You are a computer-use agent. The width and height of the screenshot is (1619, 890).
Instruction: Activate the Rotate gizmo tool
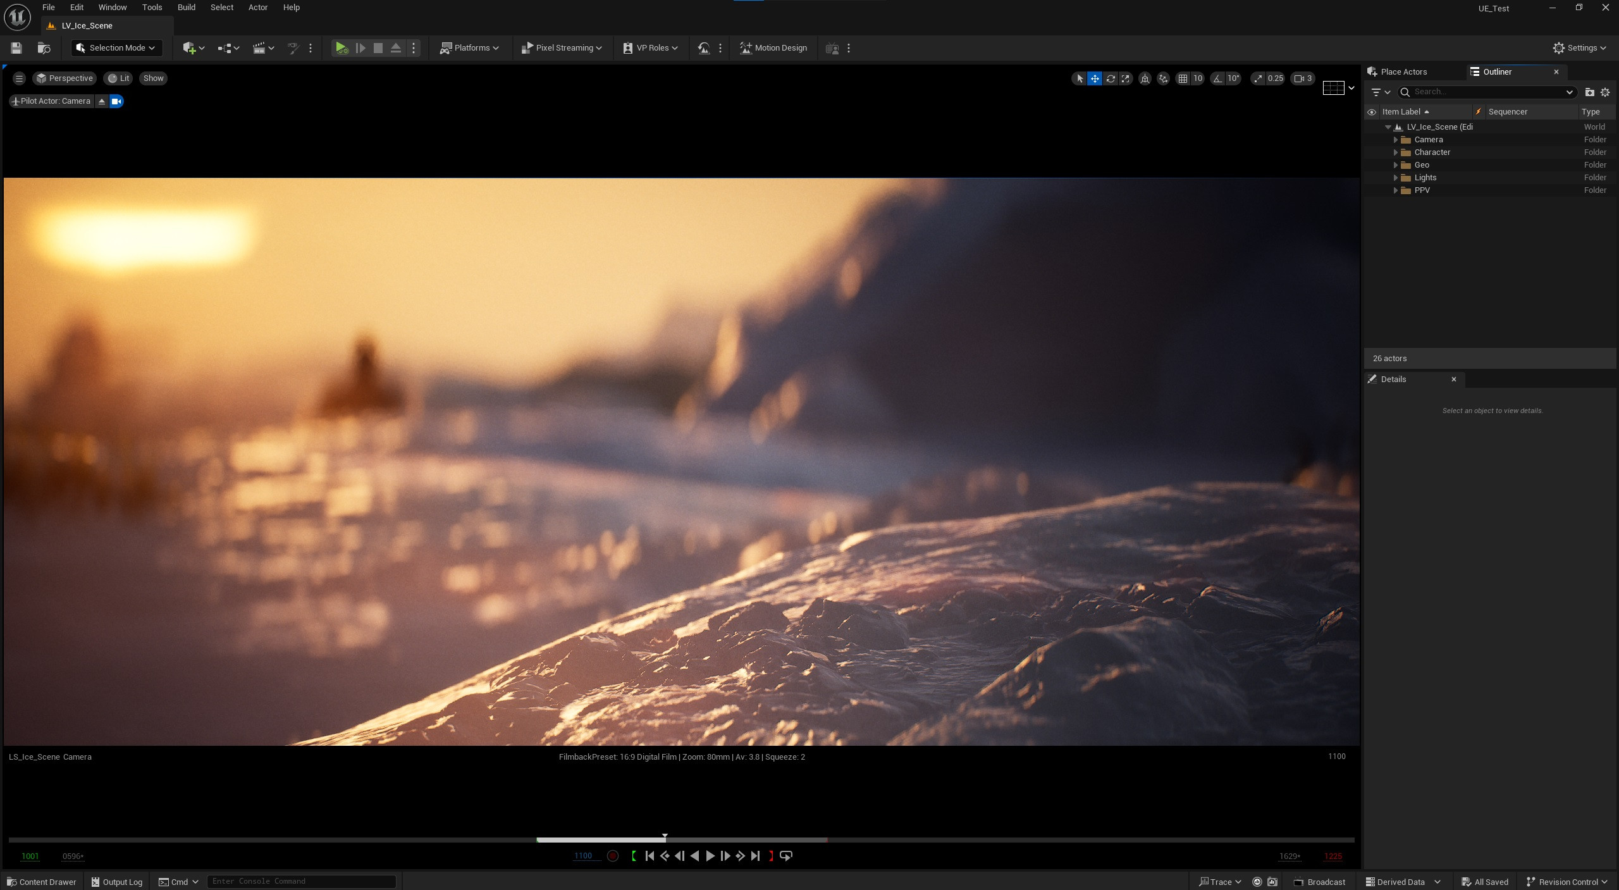click(x=1111, y=78)
